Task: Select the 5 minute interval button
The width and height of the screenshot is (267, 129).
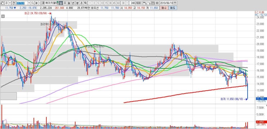Action: click(98, 3)
